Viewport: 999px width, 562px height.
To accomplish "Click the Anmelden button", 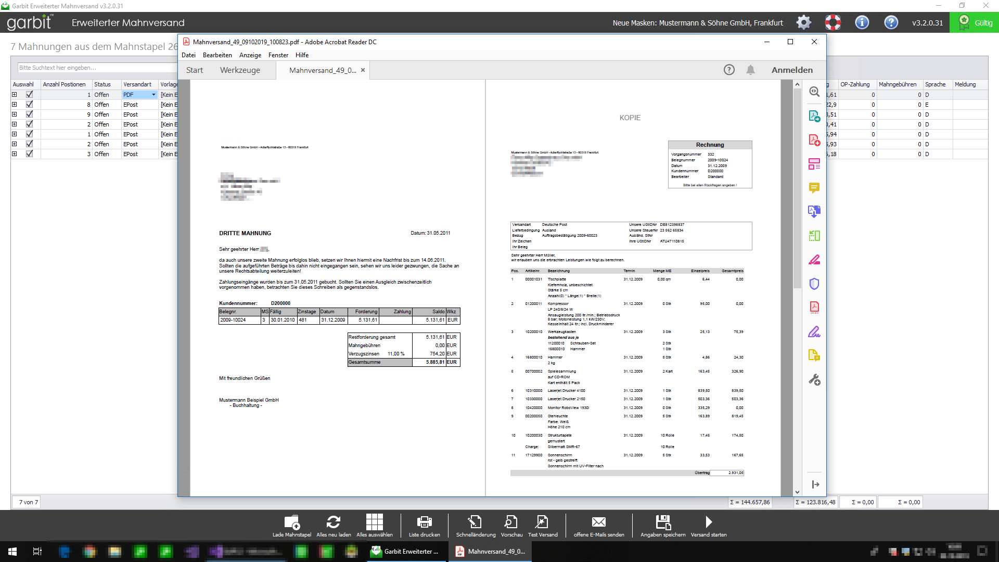I will point(791,70).
